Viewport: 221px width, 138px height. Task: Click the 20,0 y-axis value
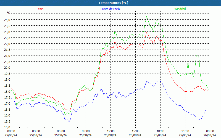7,68
